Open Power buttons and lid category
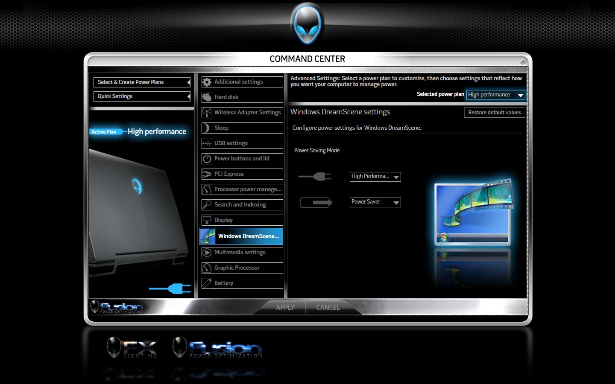This screenshot has width=615, height=384. [242, 159]
